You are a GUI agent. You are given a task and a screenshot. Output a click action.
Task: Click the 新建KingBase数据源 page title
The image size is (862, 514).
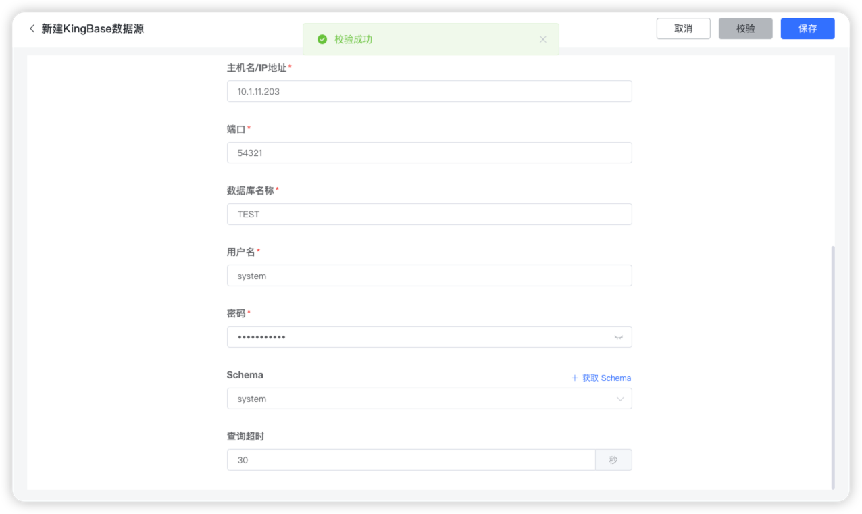[x=93, y=29]
